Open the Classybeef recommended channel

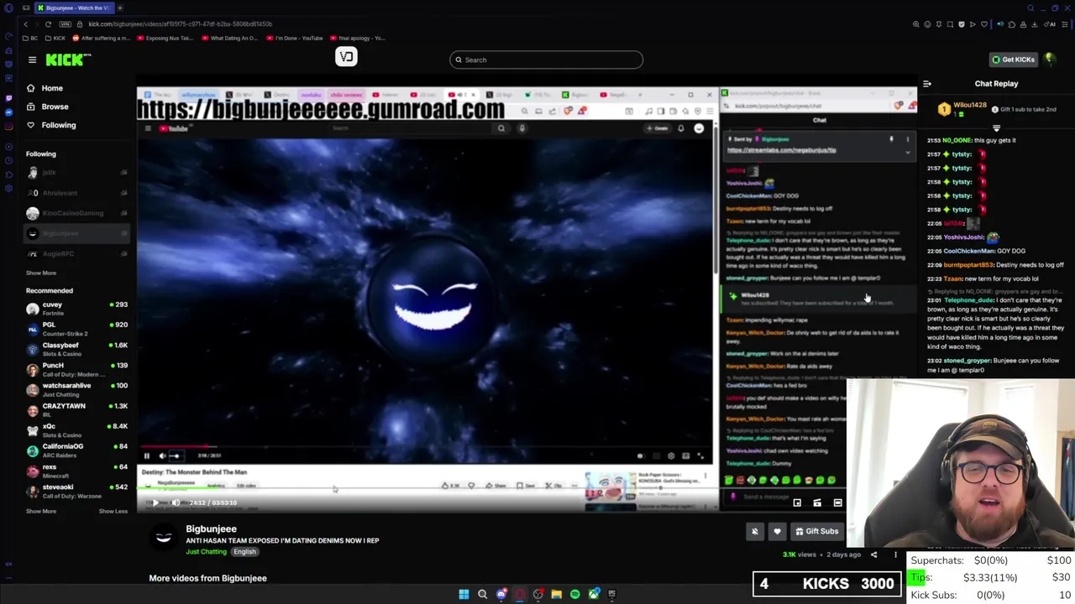tap(77, 349)
